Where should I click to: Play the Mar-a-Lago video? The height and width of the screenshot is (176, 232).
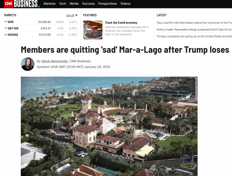[109, 126]
